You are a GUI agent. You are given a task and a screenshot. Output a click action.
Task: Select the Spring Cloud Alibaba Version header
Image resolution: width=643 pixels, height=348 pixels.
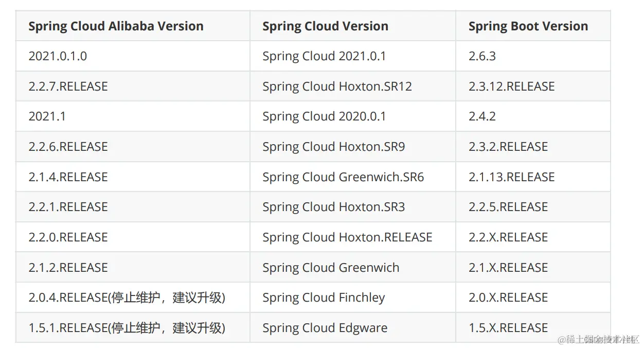pos(133,26)
